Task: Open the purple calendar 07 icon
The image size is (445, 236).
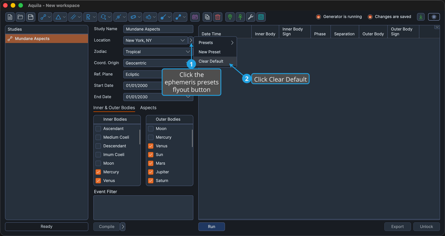Action: [195, 17]
